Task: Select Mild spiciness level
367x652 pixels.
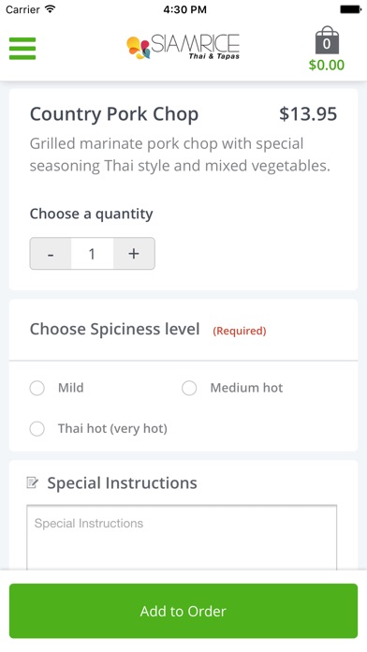Action: pyautogui.click(x=37, y=388)
